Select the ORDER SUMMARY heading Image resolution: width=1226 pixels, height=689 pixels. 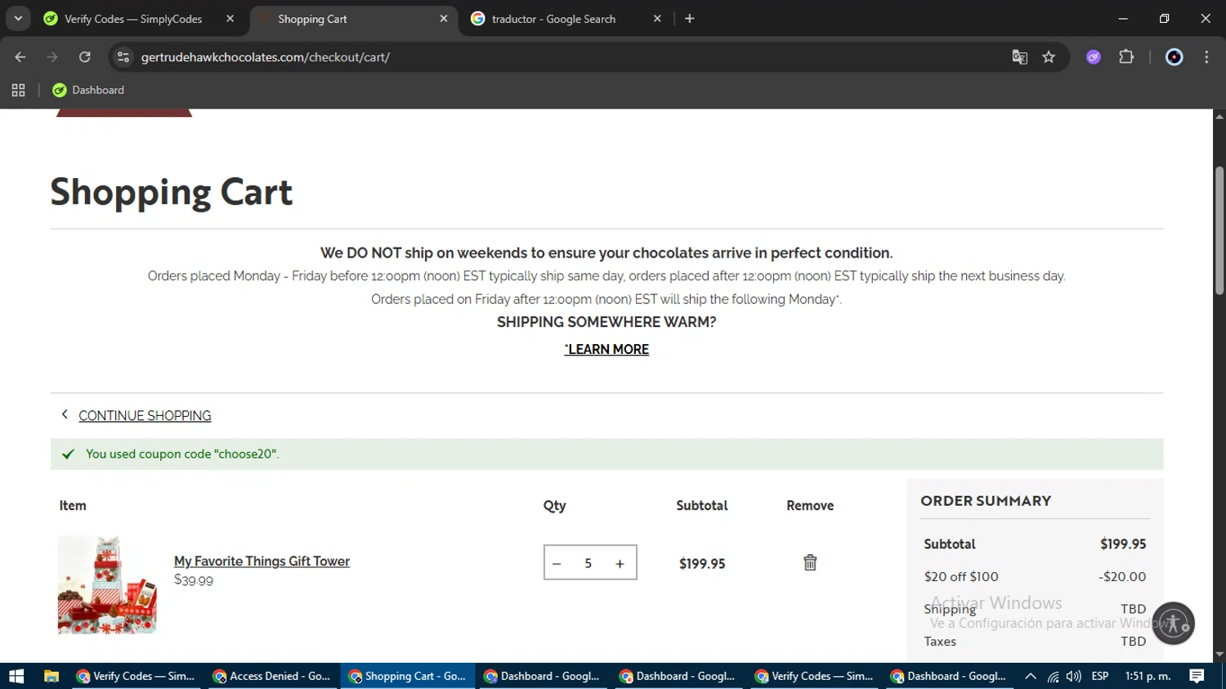986,501
